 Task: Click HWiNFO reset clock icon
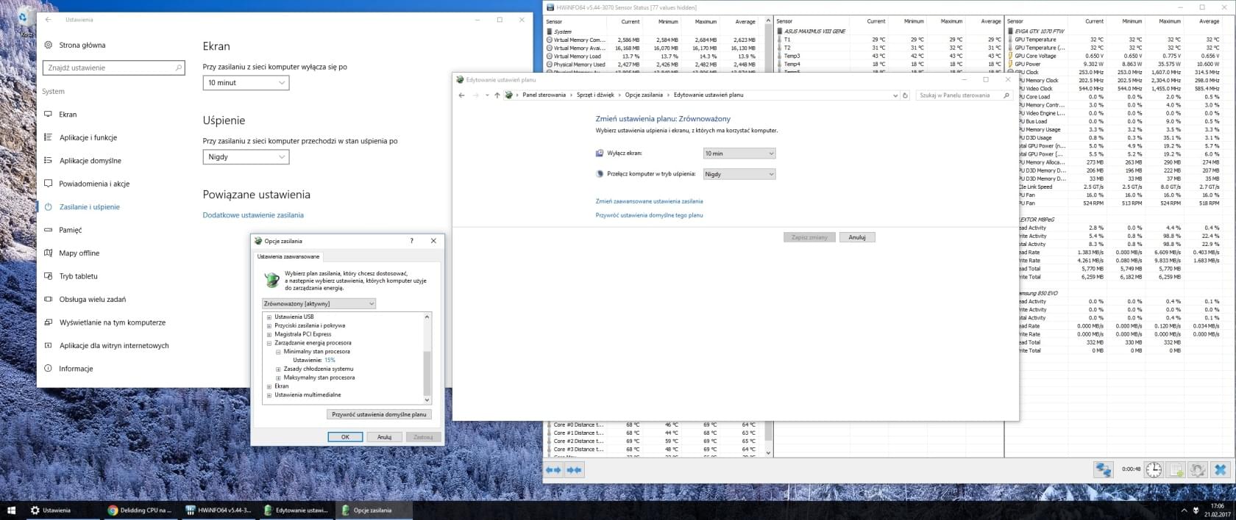pos(1154,470)
